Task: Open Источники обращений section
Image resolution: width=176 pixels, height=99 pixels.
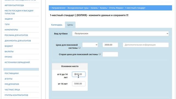Action: click(x=17, y=62)
